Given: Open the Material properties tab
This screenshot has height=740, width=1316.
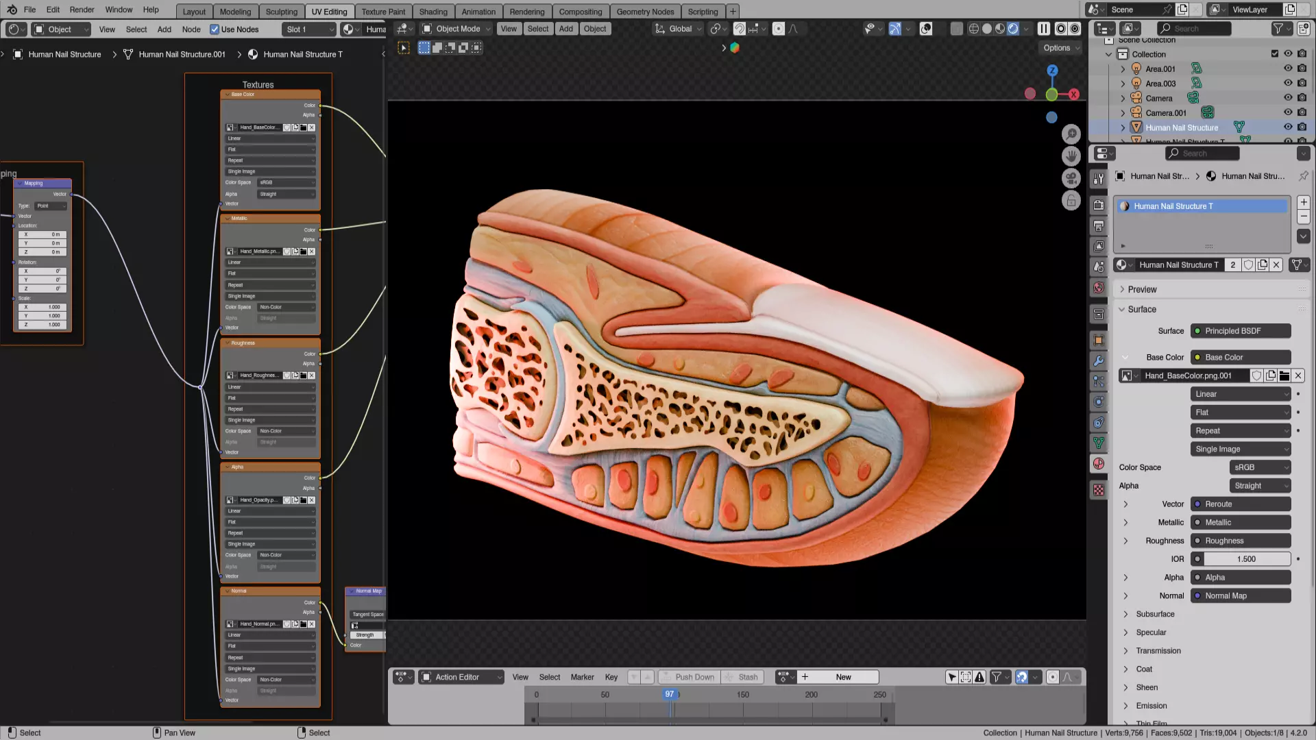Looking at the screenshot, I should coord(1099,464).
